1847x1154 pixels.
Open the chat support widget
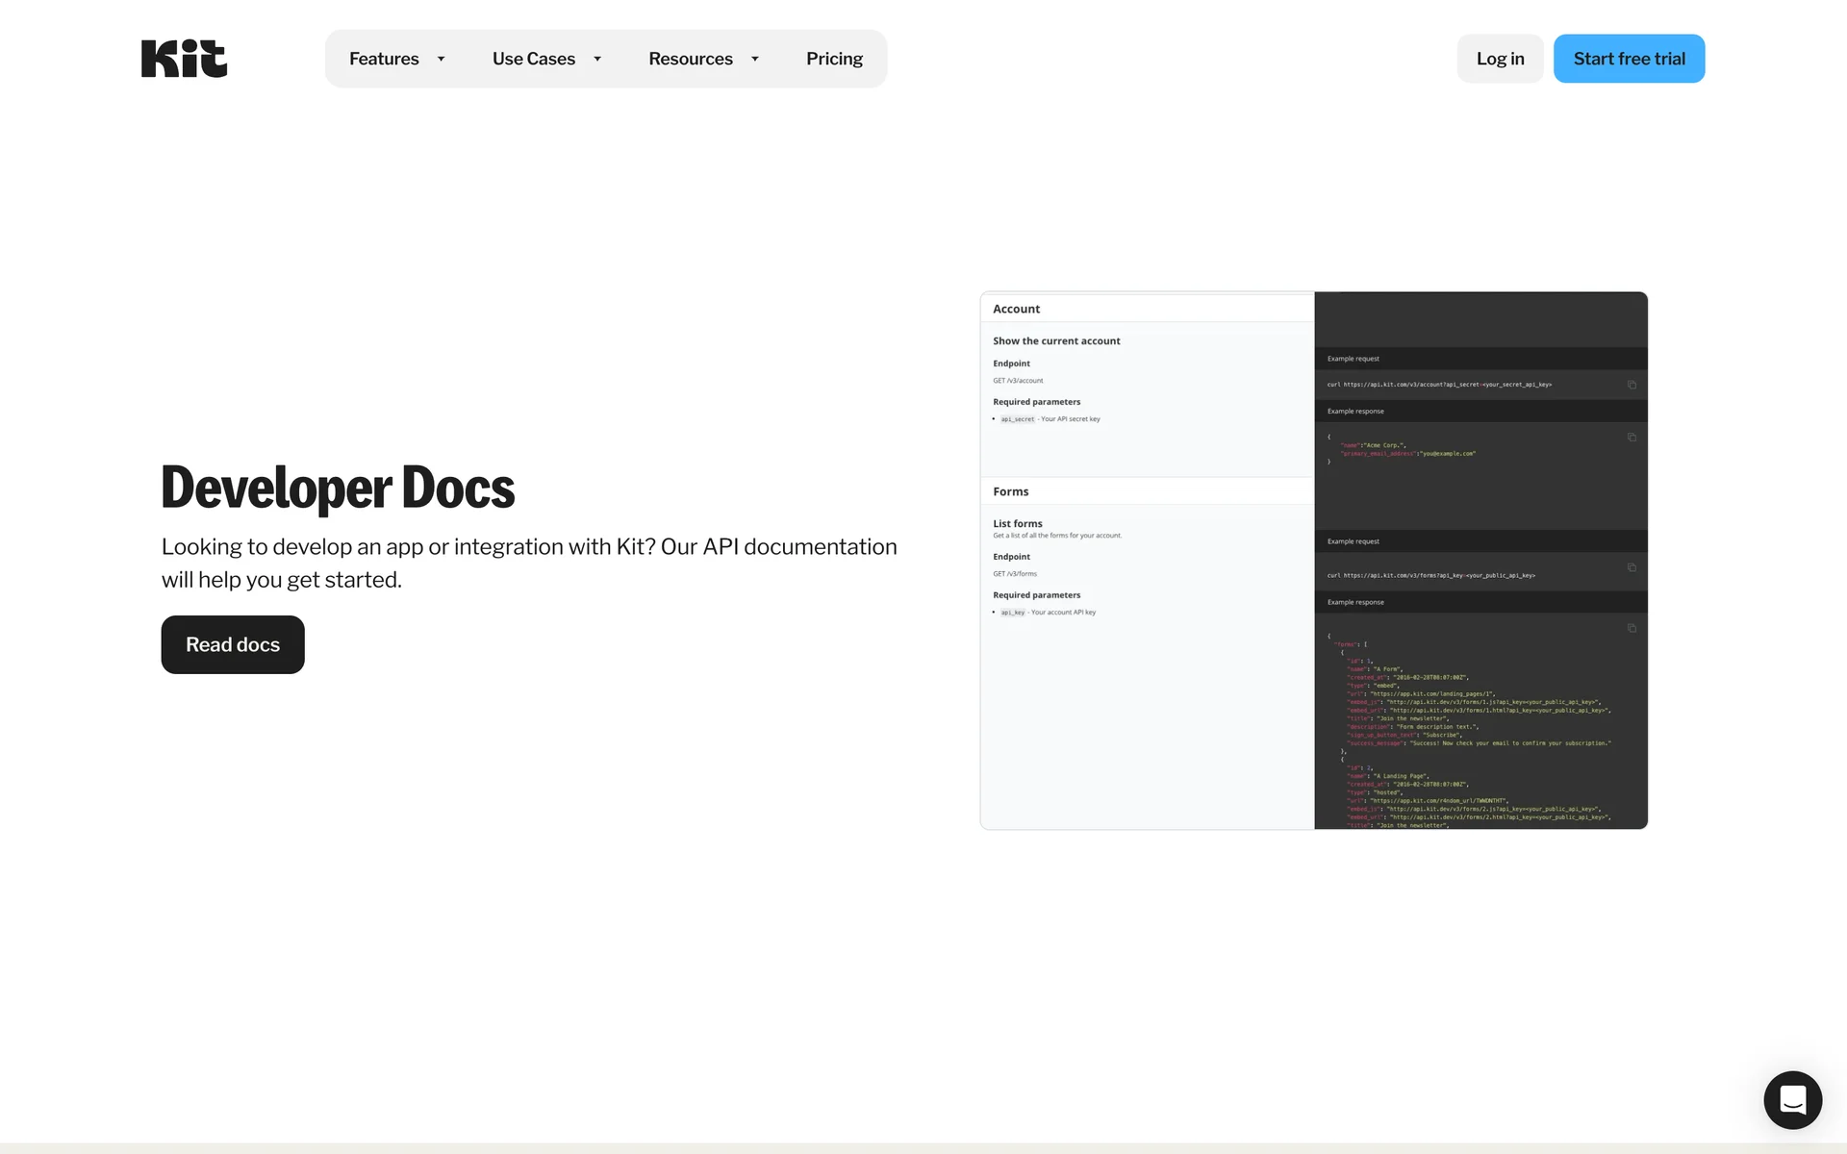click(x=1792, y=1099)
